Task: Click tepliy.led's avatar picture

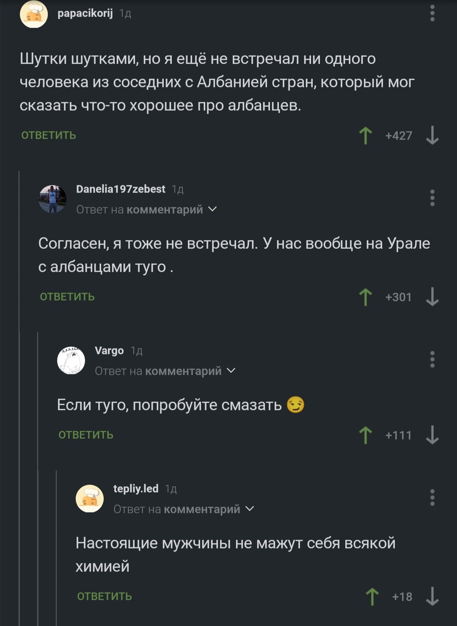Action: pos(90,498)
